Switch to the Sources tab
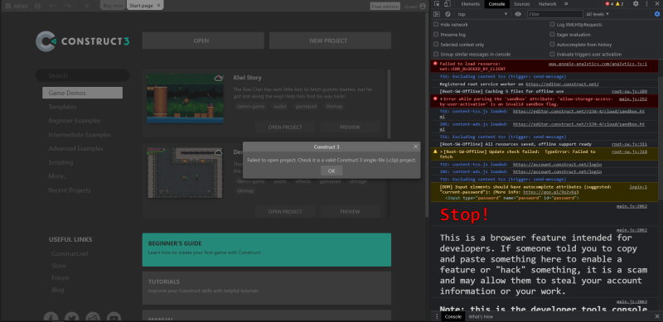Viewport: 663px width, 322px height. click(x=521, y=4)
